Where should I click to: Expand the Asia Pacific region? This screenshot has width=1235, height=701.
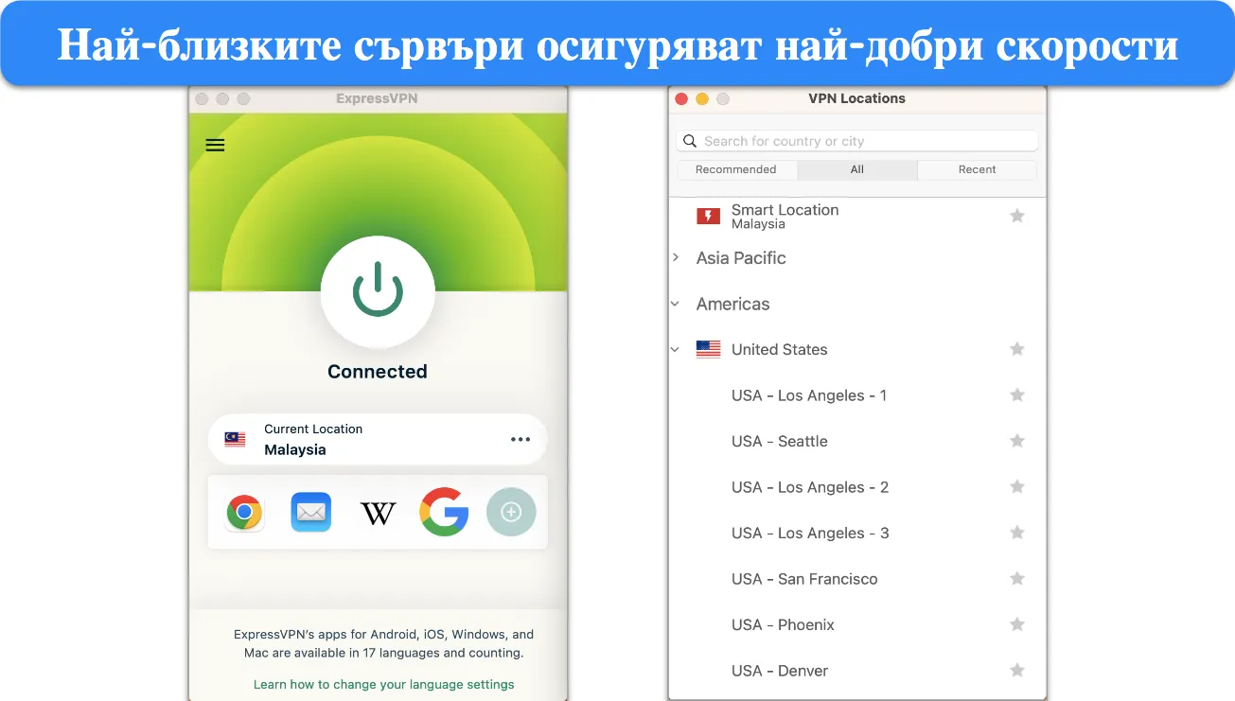(x=676, y=257)
